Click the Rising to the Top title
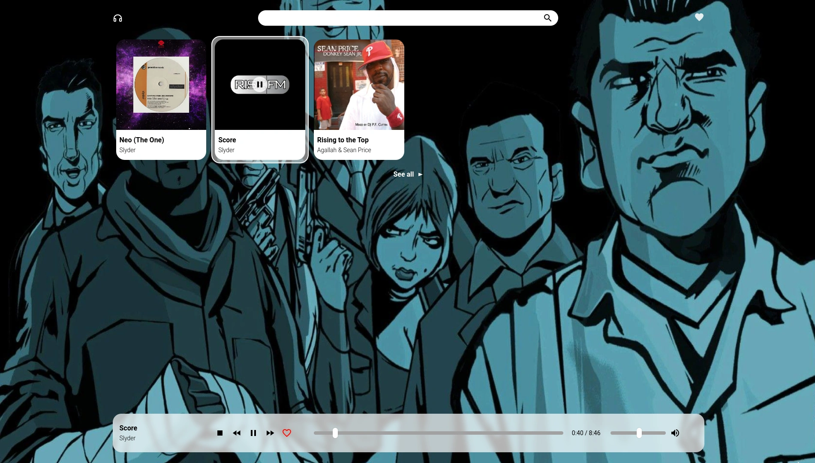 point(343,140)
